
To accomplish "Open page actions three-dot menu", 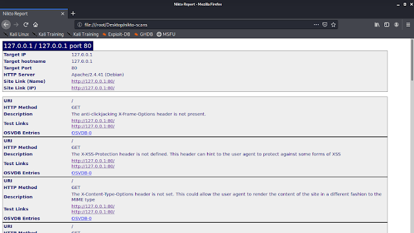I will pos(316,25).
